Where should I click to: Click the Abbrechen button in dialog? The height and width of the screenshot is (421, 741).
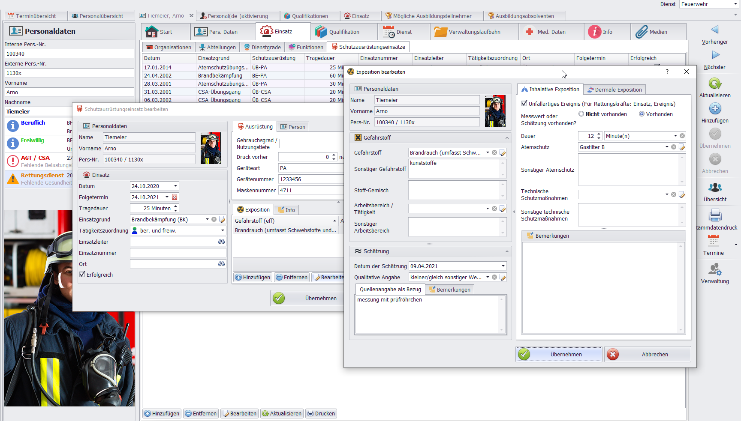tap(647, 355)
